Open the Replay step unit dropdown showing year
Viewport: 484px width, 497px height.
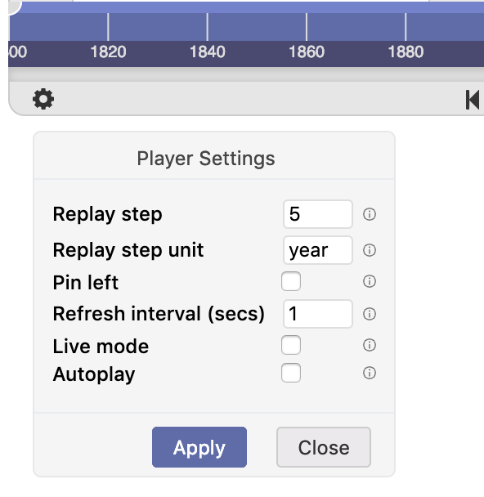click(318, 250)
